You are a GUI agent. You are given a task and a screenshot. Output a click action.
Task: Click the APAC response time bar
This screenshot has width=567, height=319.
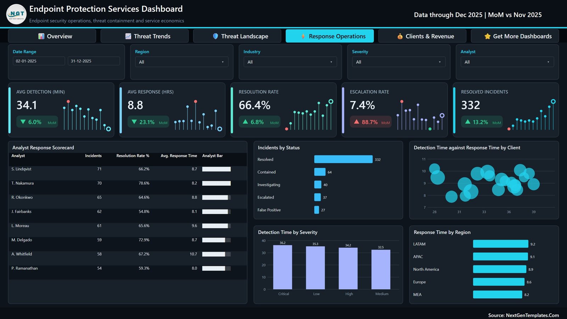point(500,257)
